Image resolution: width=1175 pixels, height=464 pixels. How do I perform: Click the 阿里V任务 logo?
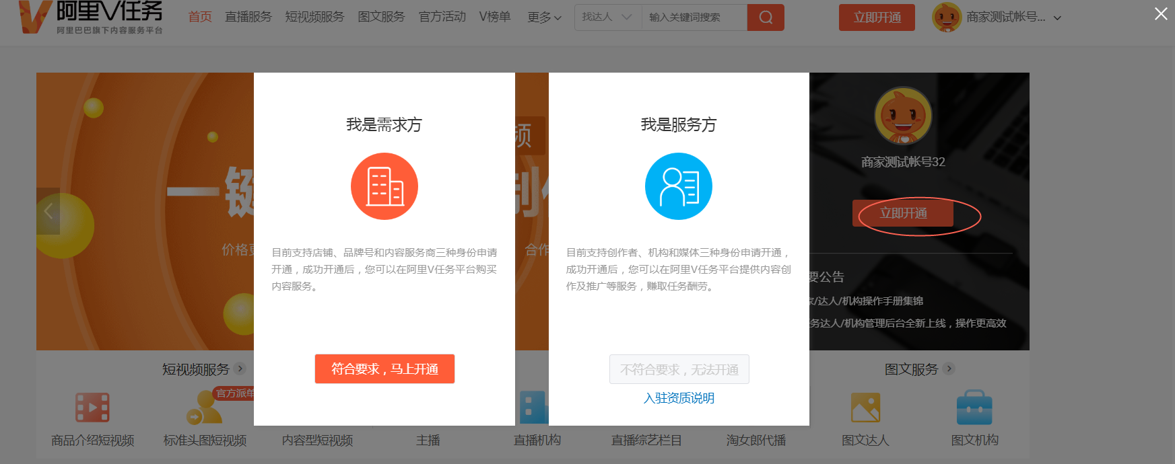tap(91, 17)
